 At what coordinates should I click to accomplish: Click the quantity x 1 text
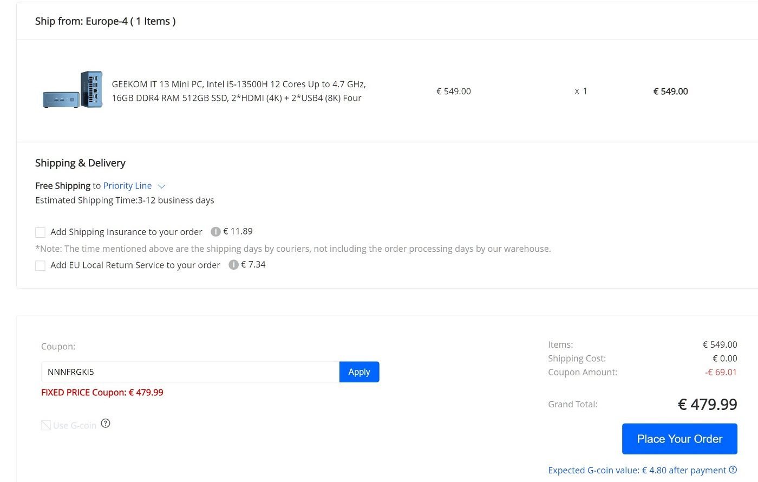click(581, 92)
